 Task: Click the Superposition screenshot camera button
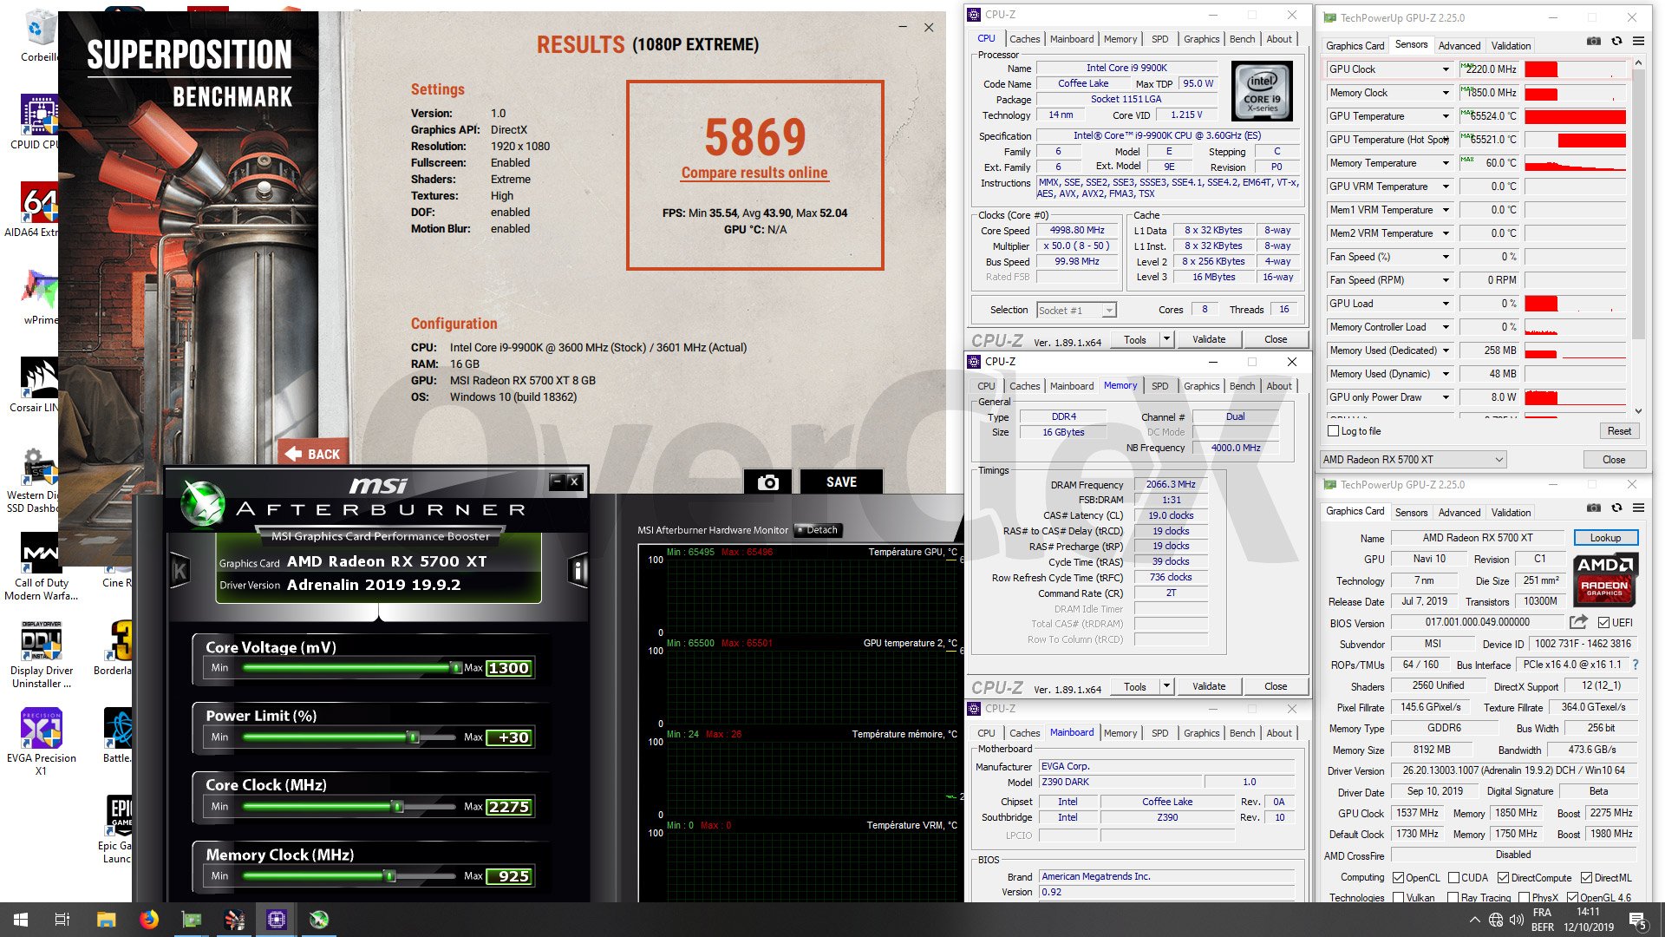pyautogui.click(x=767, y=482)
